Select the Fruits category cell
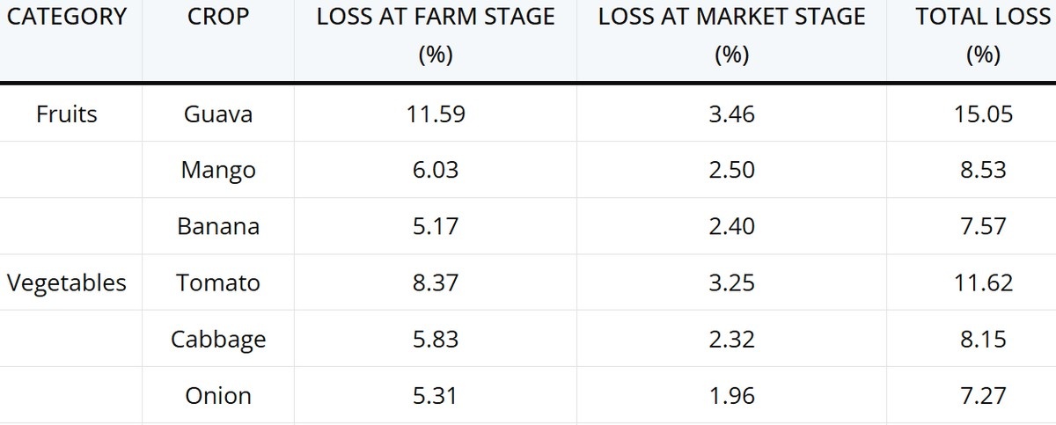This screenshot has width=1056, height=425. 67,114
